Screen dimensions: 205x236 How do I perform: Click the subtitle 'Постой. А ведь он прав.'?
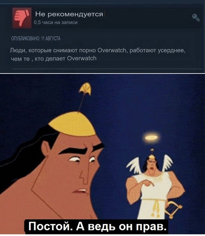pyautogui.click(x=97, y=226)
